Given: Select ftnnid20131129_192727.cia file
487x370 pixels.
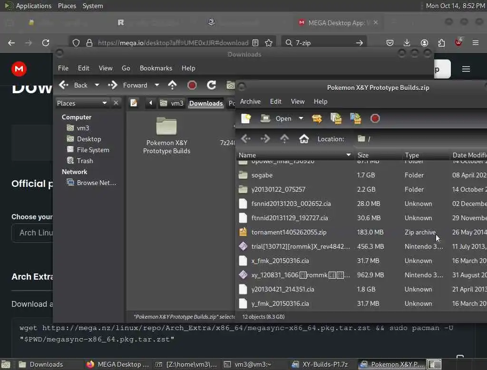Looking at the screenshot, I should pos(361,218).
